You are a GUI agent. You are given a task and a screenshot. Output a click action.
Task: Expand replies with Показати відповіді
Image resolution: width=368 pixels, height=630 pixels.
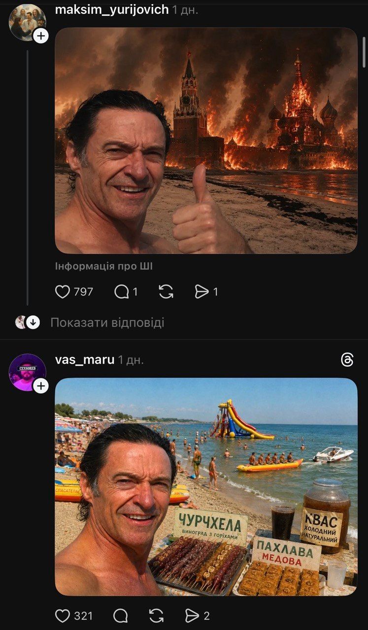tap(107, 323)
